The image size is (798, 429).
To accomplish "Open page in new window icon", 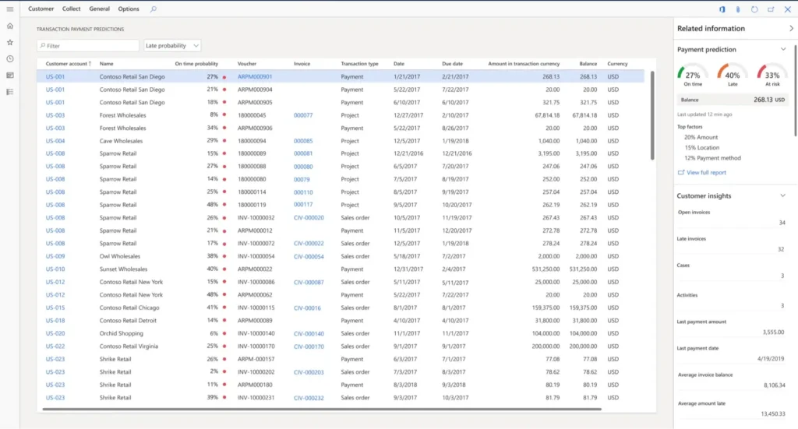I will [771, 9].
